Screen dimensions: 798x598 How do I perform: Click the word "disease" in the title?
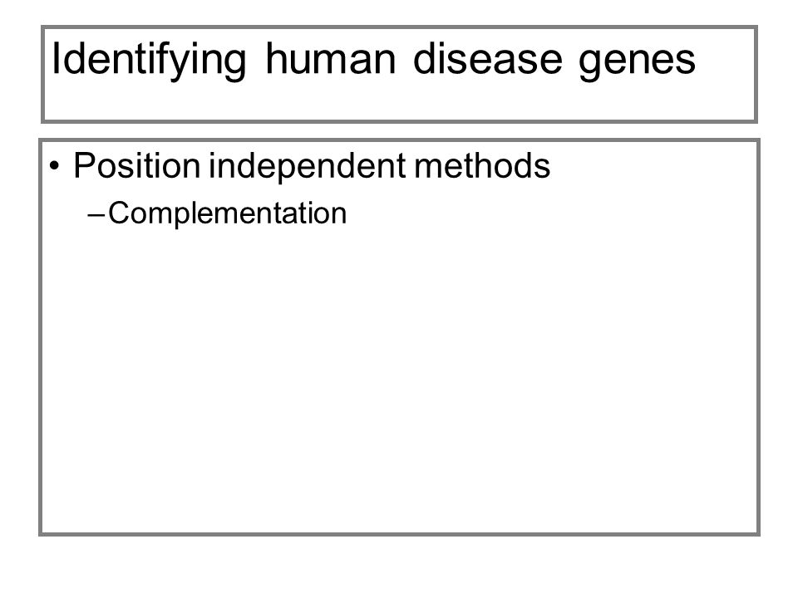[488, 58]
